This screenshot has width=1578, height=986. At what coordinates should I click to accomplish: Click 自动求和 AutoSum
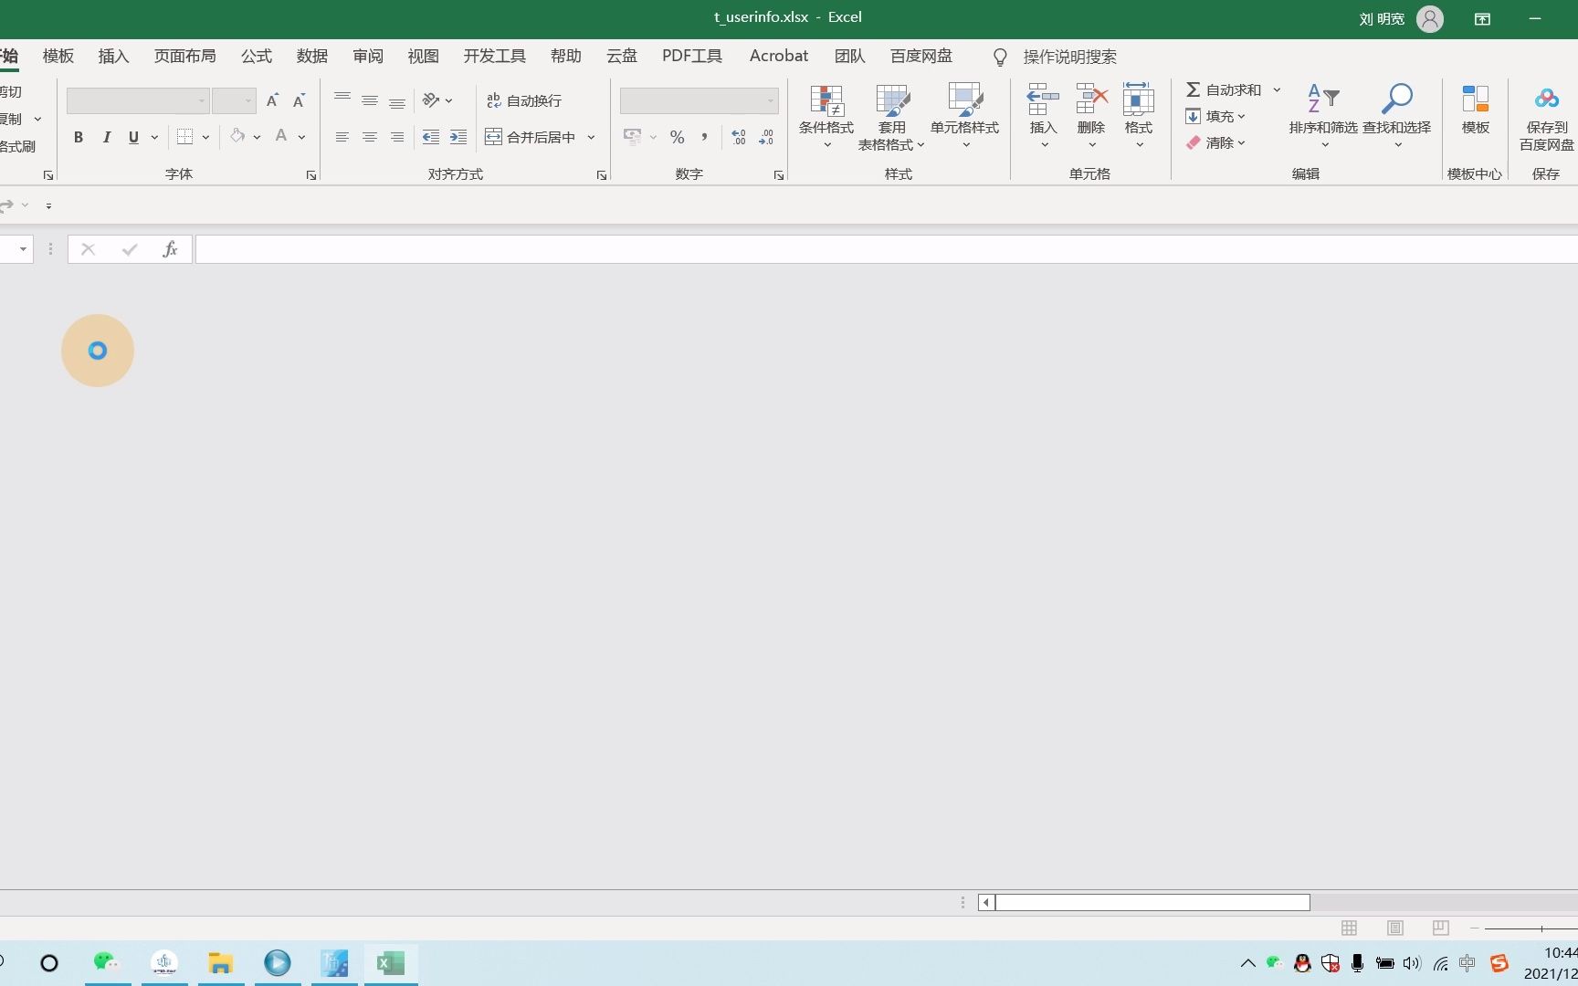(1224, 89)
